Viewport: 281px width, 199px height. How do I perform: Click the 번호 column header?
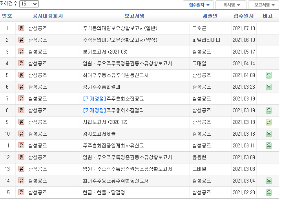7,16
